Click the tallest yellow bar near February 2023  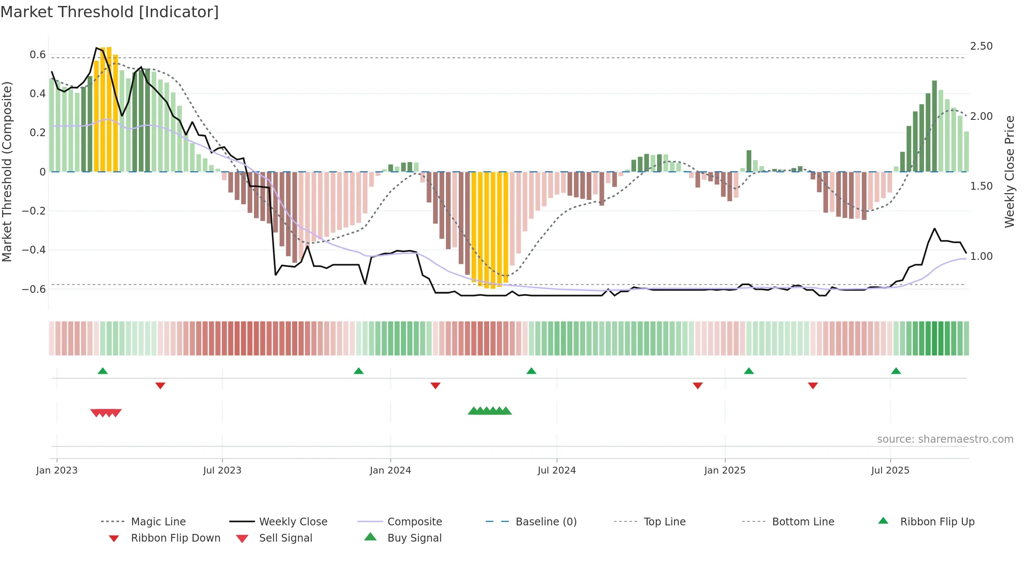pos(109,109)
